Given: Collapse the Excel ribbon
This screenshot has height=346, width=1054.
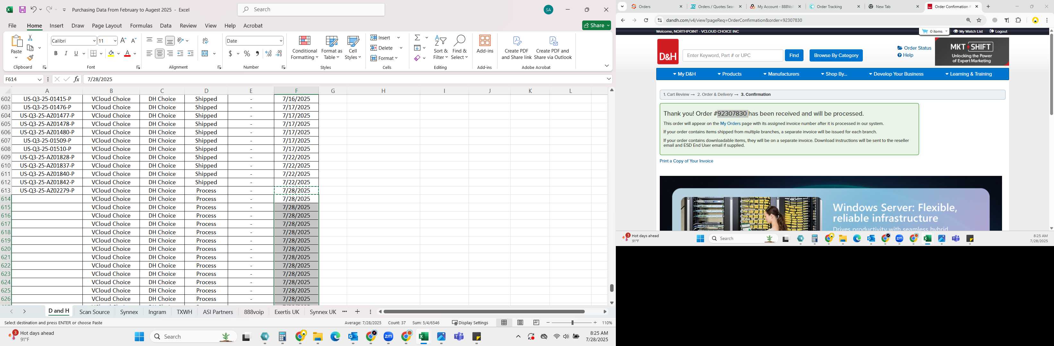Looking at the screenshot, I should pyautogui.click(x=606, y=66).
